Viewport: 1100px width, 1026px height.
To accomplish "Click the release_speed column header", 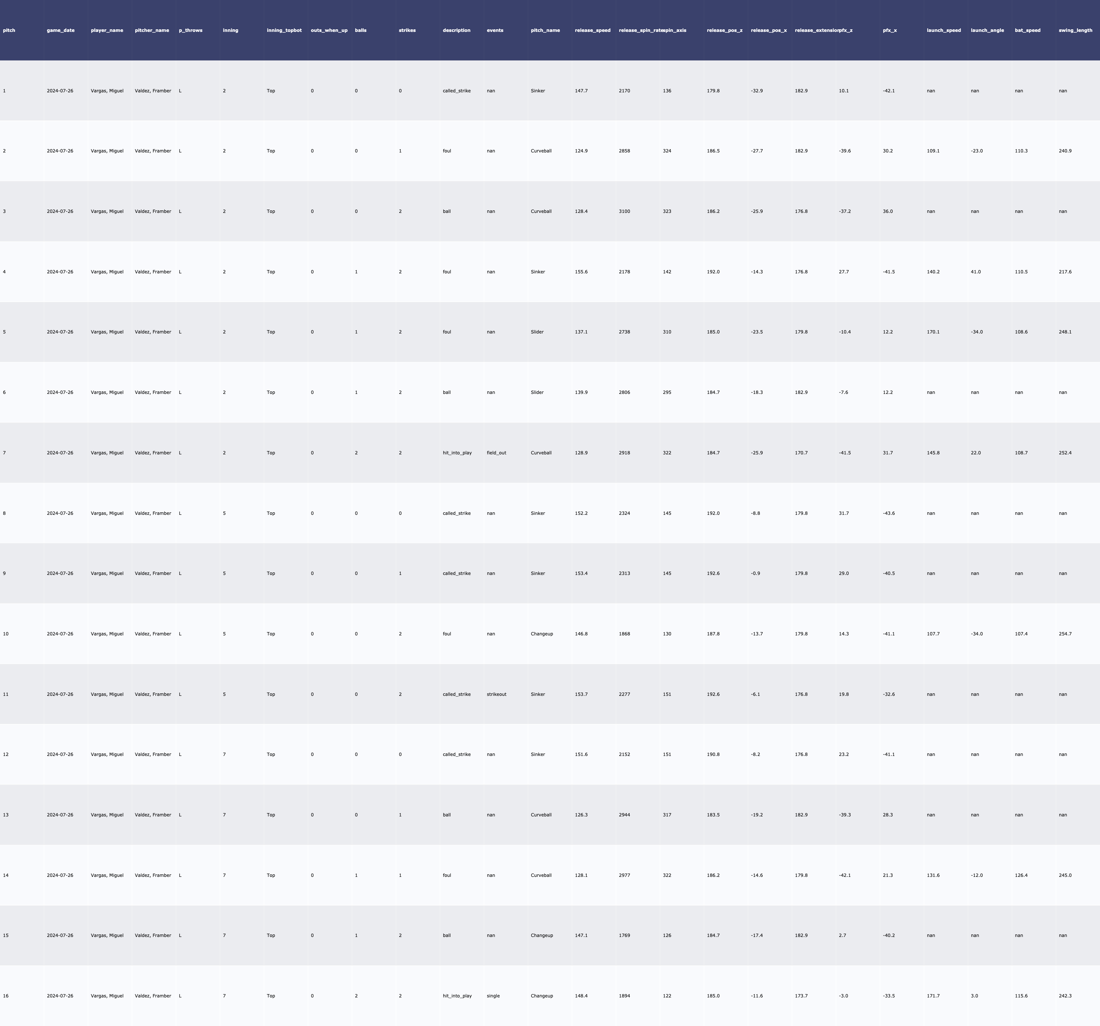I will pyautogui.click(x=592, y=30).
